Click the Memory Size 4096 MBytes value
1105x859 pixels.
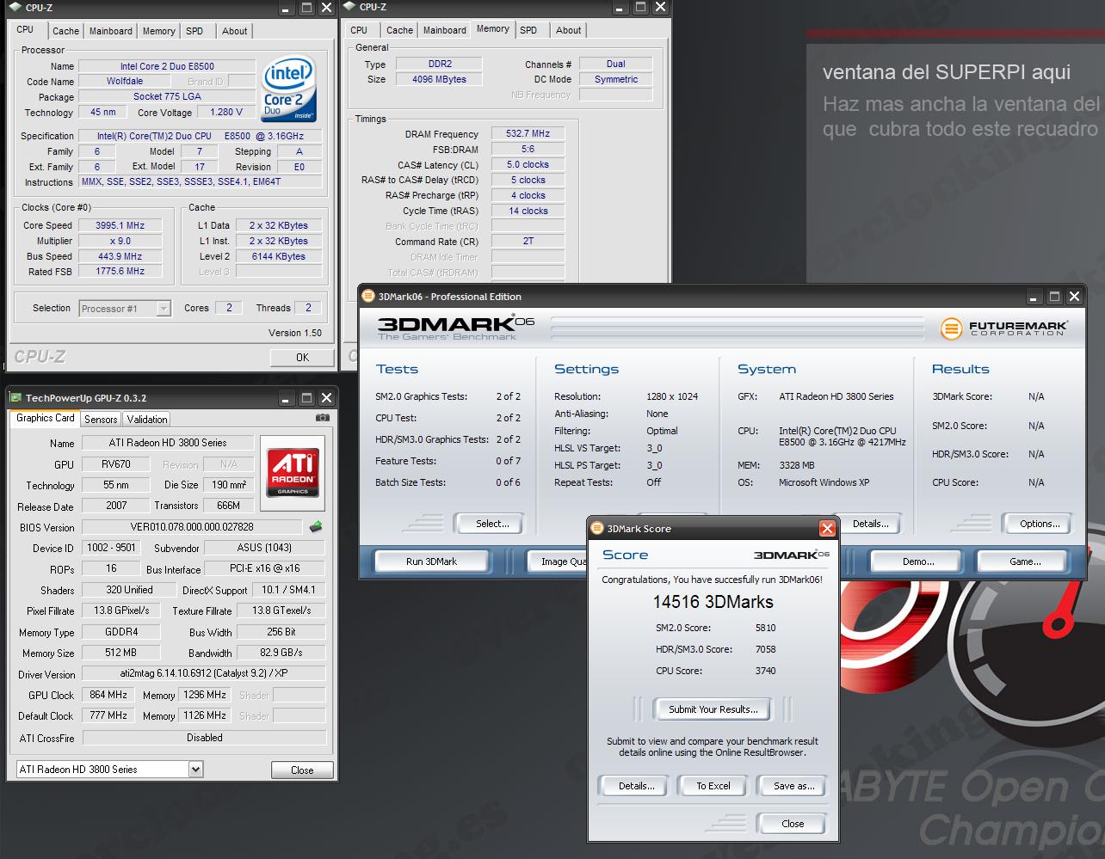(439, 79)
